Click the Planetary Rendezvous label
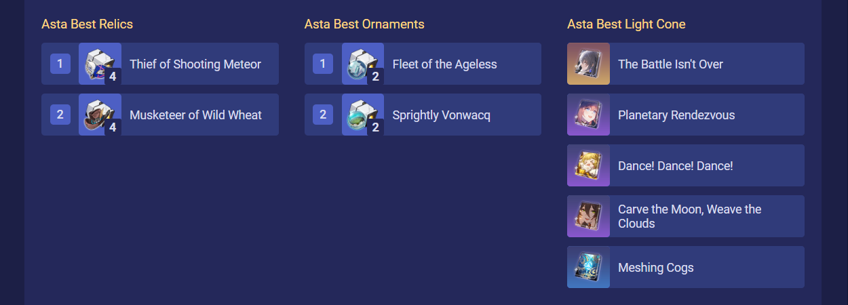Viewport: 848px width, 305px height. [676, 115]
